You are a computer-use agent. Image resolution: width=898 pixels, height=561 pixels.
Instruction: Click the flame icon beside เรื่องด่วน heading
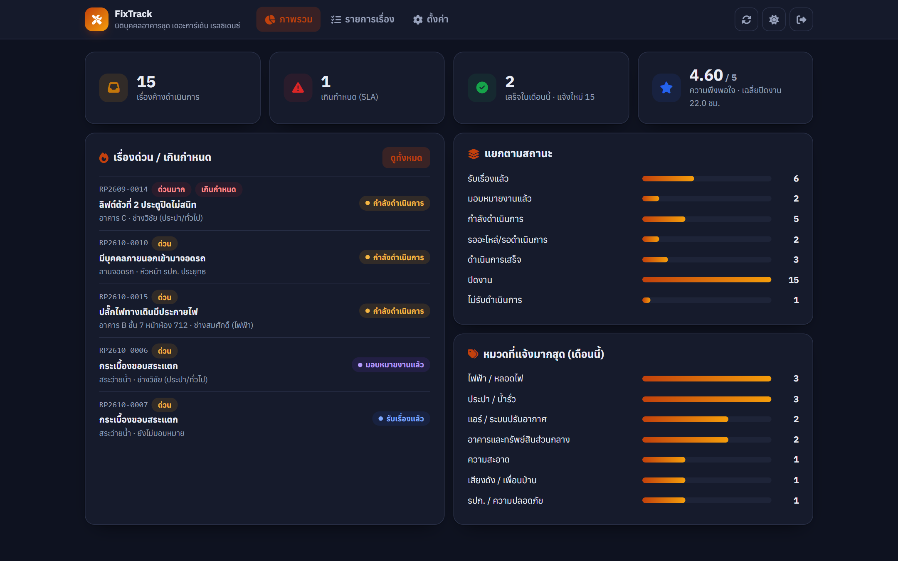click(x=104, y=157)
